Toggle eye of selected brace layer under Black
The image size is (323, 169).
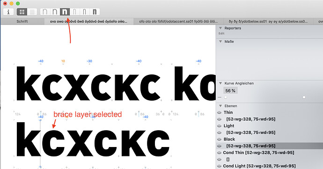coord(220,146)
